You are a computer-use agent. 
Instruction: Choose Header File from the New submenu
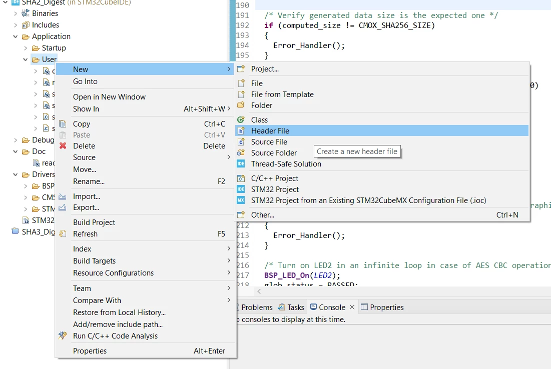(x=382, y=130)
